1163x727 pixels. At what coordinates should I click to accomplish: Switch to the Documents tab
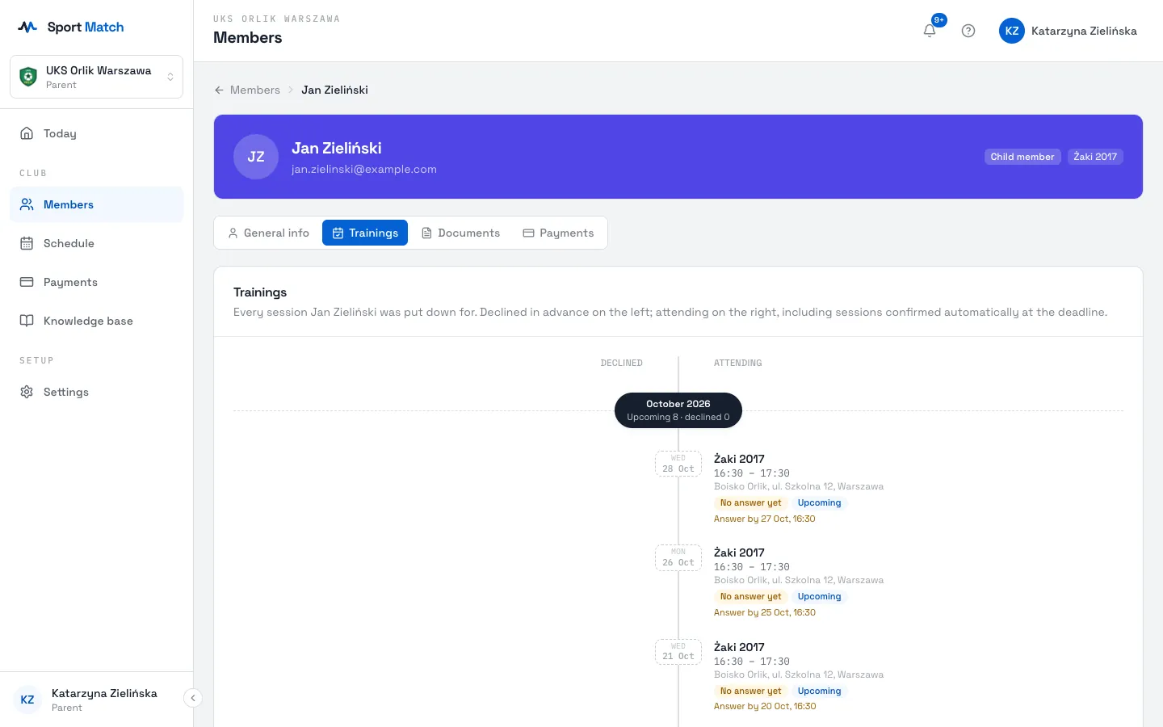point(460,233)
